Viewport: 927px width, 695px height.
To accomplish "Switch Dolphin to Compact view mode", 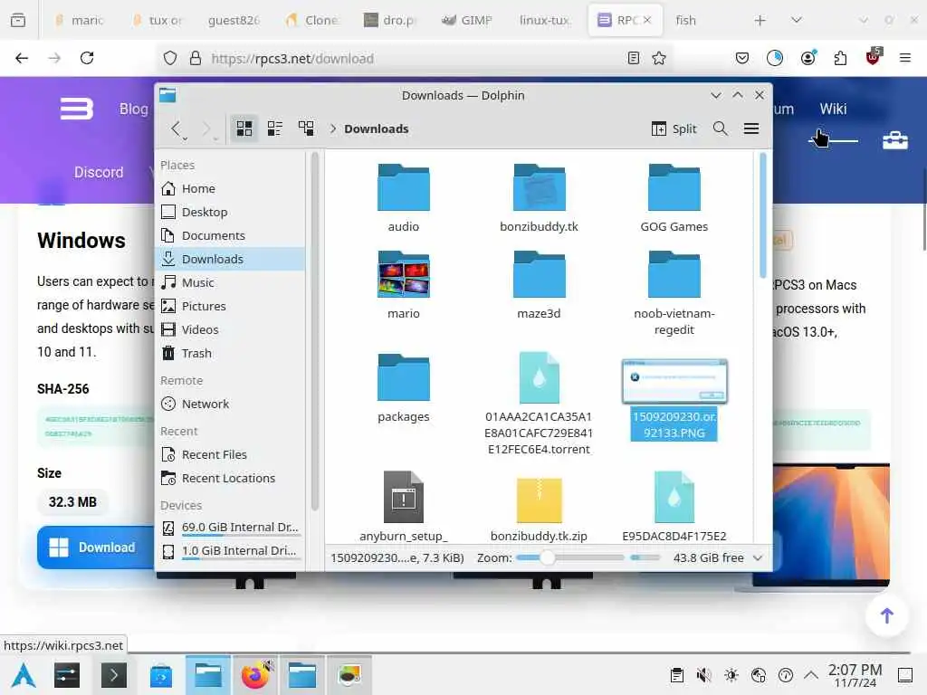I will coord(275,129).
